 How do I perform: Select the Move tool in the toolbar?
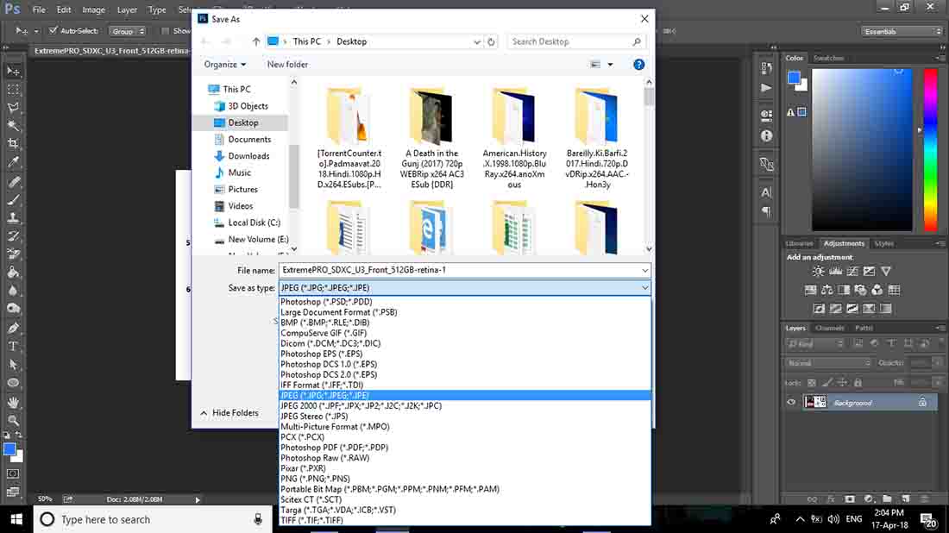click(13, 72)
